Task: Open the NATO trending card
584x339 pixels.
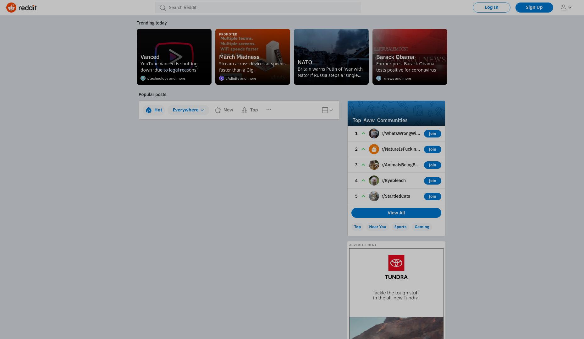Action: click(x=331, y=57)
